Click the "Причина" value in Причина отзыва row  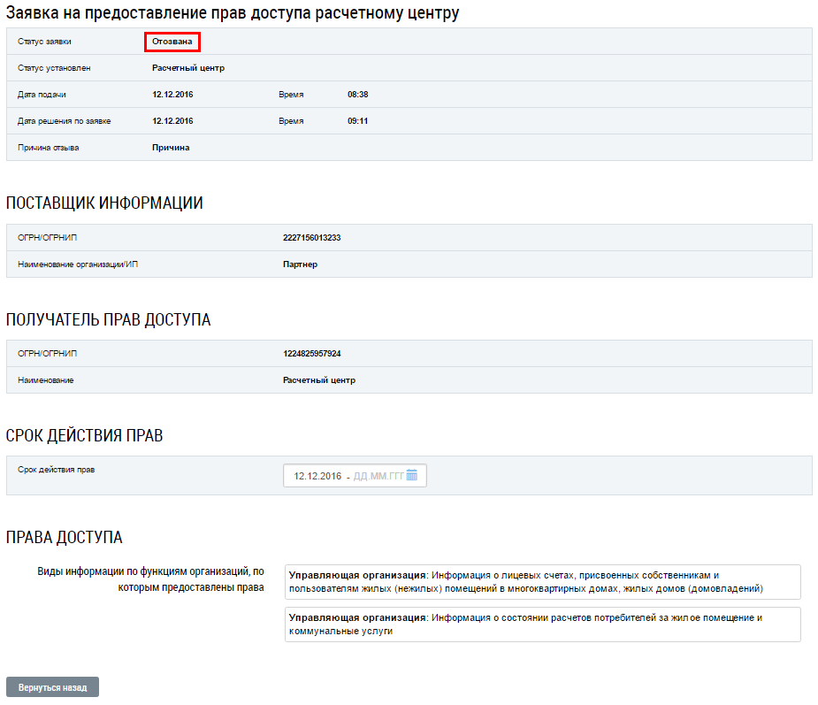pos(171,148)
